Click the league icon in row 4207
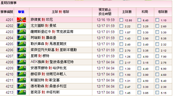This screenshot has width=173, height=96. click(x=21, y=56)
